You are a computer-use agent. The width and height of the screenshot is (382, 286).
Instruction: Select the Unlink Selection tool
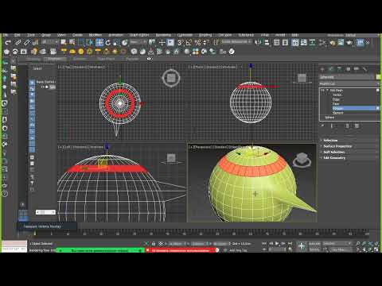click(26, 42)
